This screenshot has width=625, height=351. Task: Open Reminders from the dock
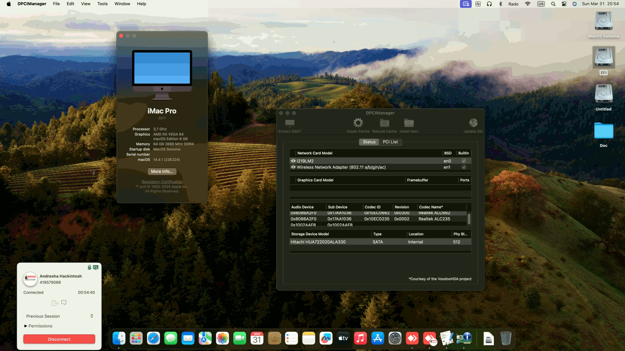point(291,339)
